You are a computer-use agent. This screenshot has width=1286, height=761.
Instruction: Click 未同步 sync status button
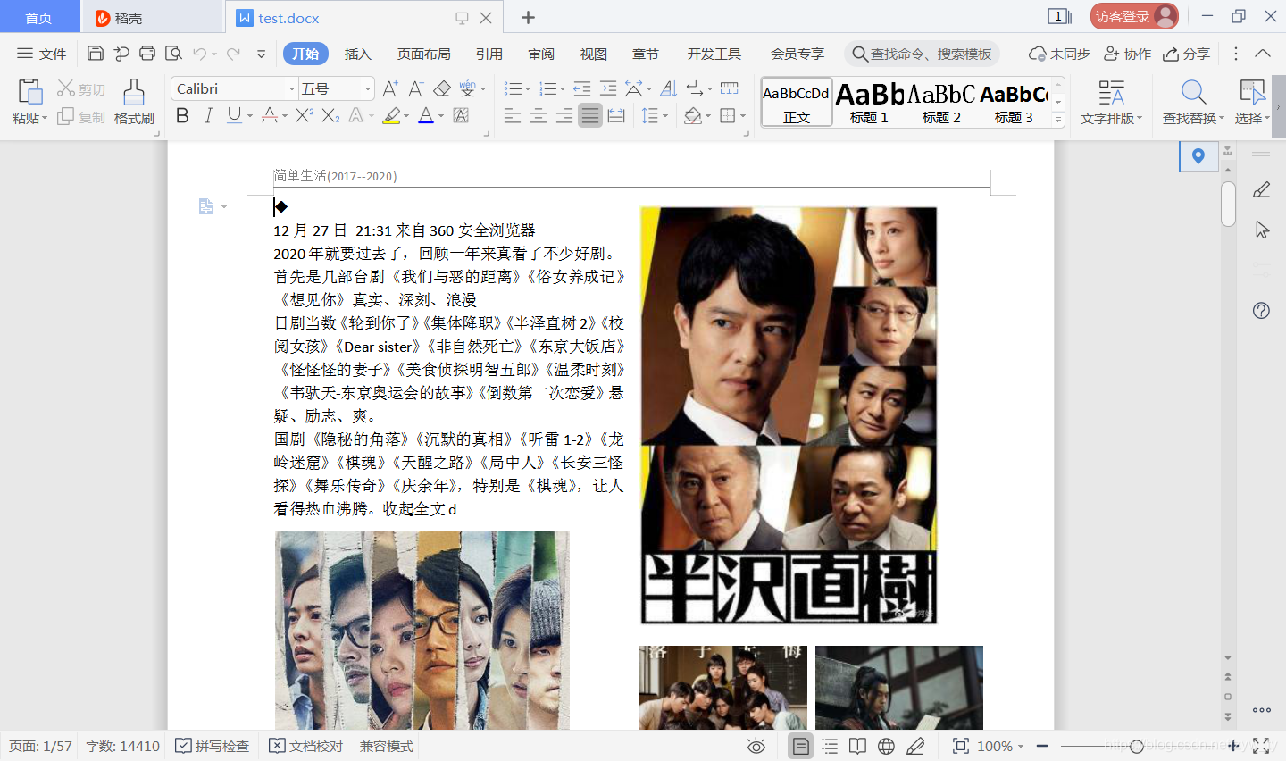(x=1059, y=54)
